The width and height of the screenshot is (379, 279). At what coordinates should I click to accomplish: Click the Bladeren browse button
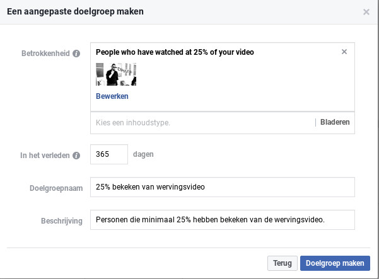(335, 122)
